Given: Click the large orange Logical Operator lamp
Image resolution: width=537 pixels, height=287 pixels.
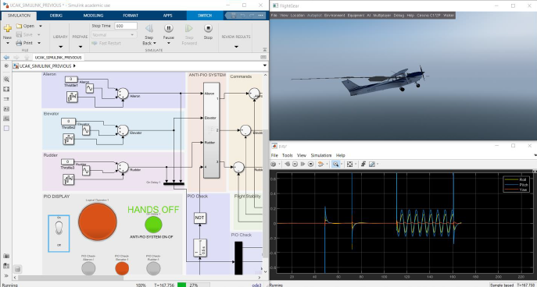Looking at the screenshot, I should point(98,222).
